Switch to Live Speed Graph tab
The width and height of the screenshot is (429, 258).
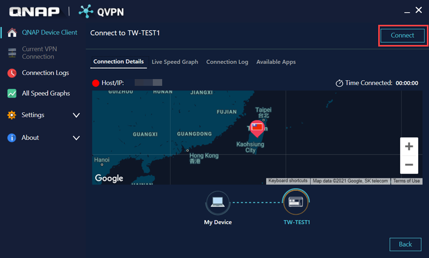[175, 62]
